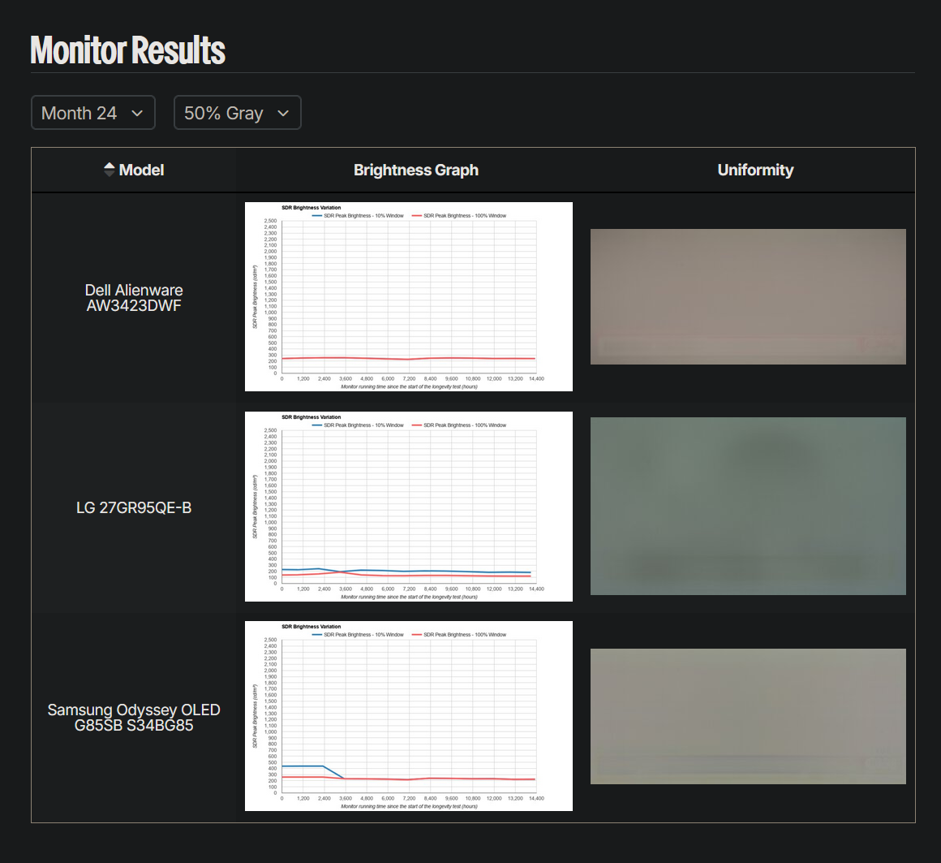Click the Uniformity column header

coord(755,170)
